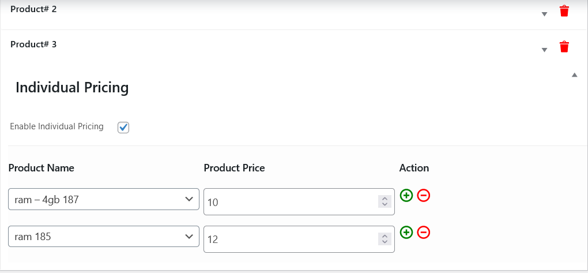Image resolution: width=588 pixels, height=273 pixels.
Task: Click the price field showing 10
Action: [288, 202]
